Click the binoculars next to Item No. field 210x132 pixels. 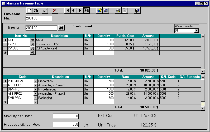61,28
